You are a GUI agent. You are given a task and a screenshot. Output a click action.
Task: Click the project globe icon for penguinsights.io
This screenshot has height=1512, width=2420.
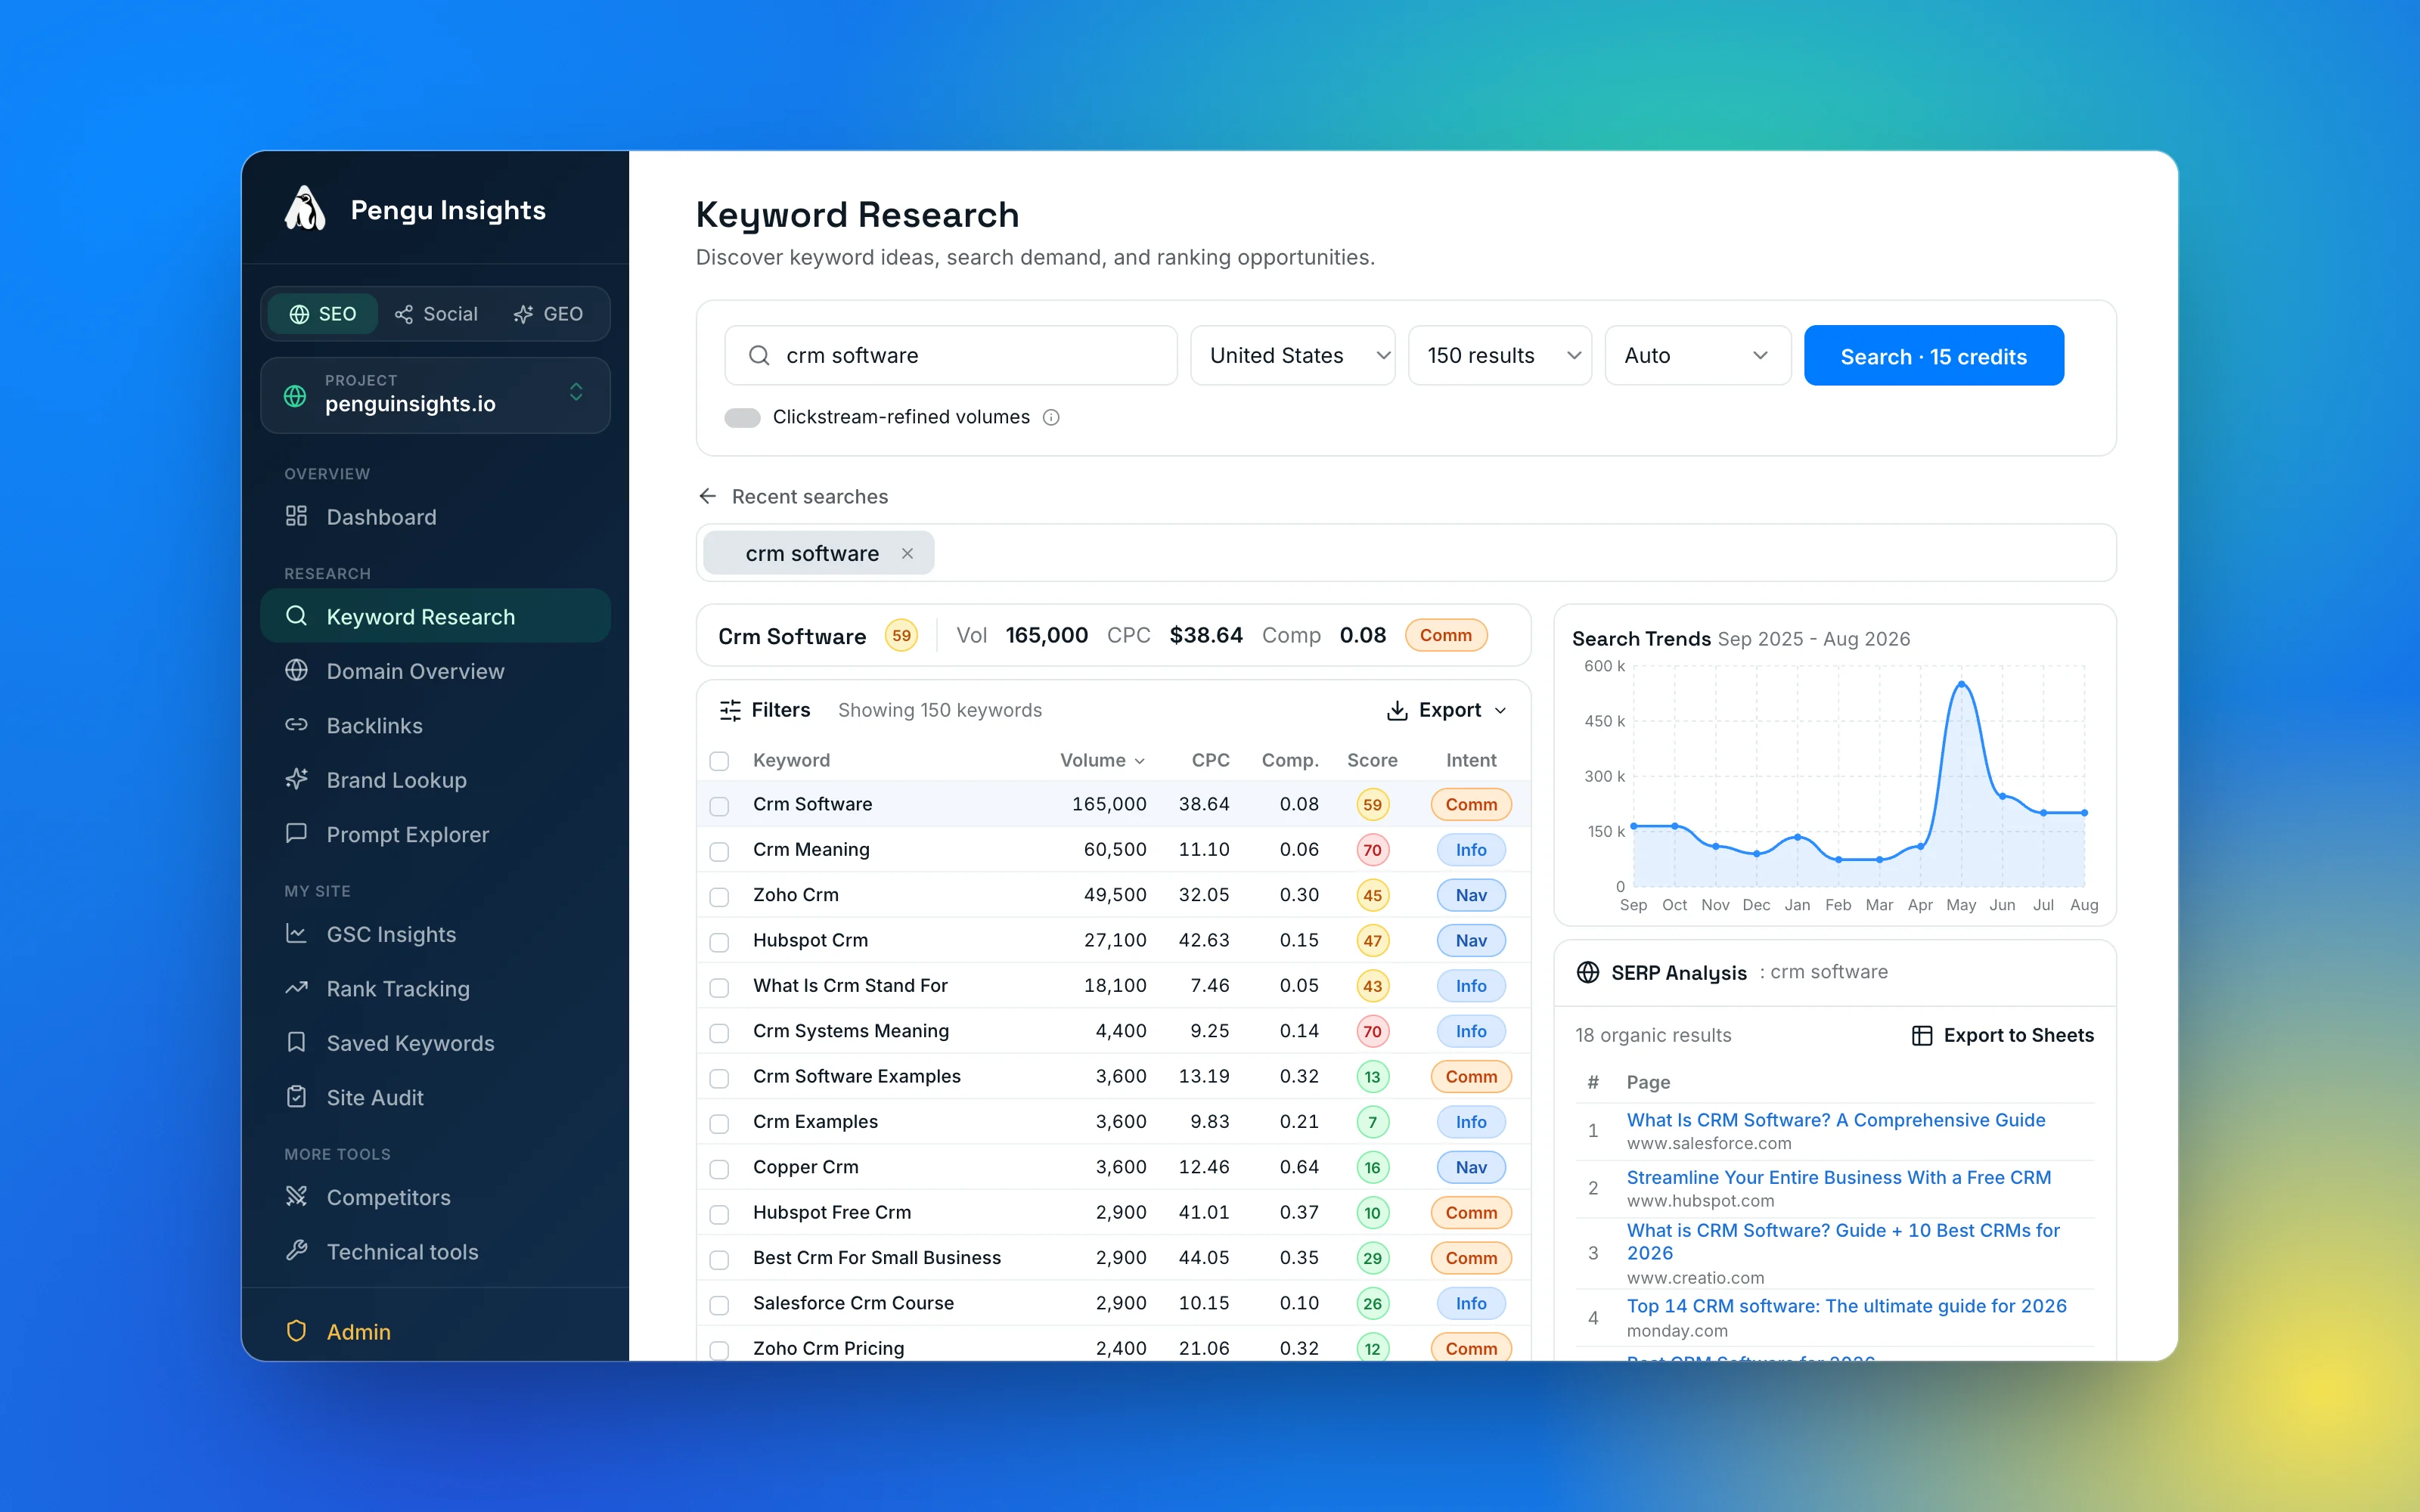295,395
